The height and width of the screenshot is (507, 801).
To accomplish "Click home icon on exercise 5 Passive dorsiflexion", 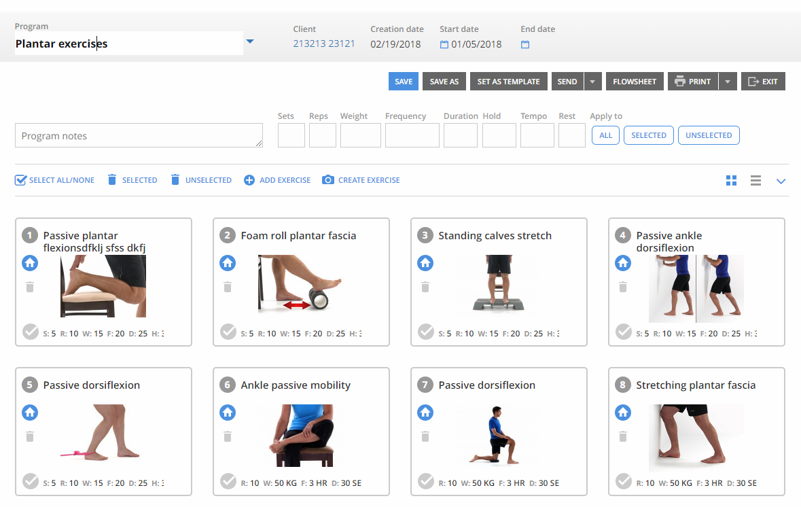I will (30, 413).
